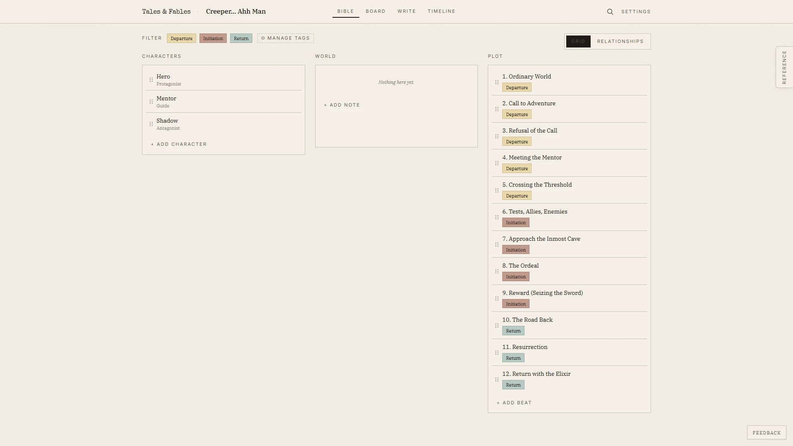Click Initiation tag under The Ordeal
793x446 pixels.
[x=516, y=277]
